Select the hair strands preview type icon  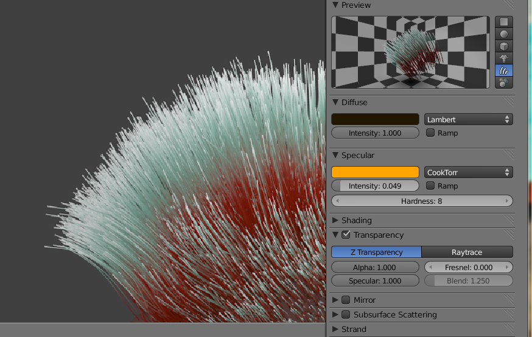tap(504, 71)
